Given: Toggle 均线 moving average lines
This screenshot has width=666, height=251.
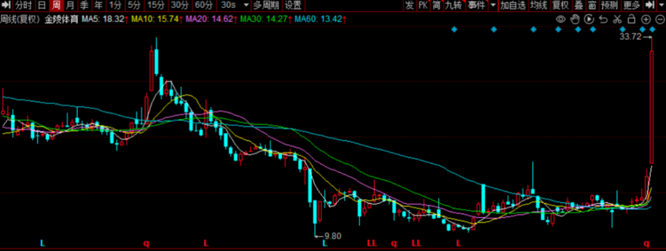Looking at the screenshot, I should click(x=538, y=6).
